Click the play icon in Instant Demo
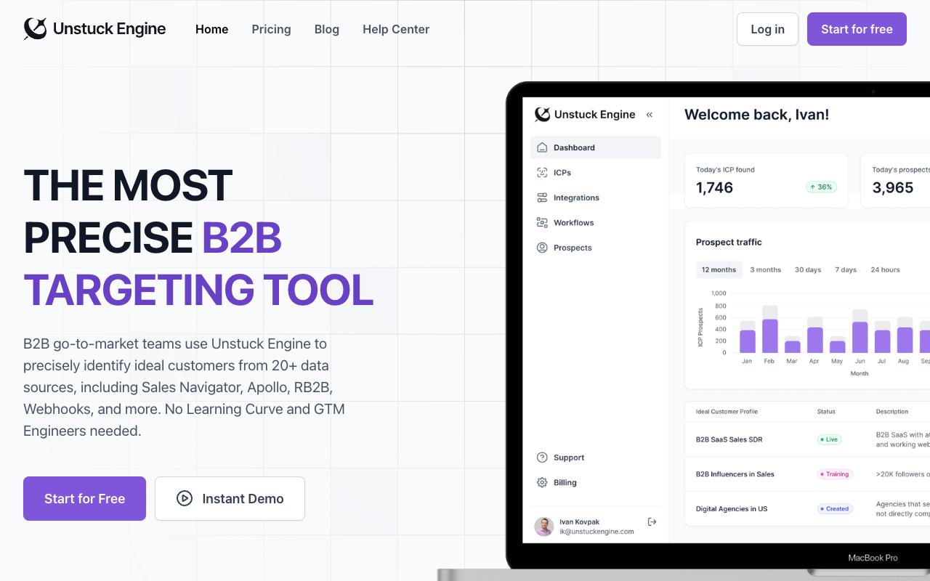The width and height of the screenshot is (930, 581). coord(185,498)
